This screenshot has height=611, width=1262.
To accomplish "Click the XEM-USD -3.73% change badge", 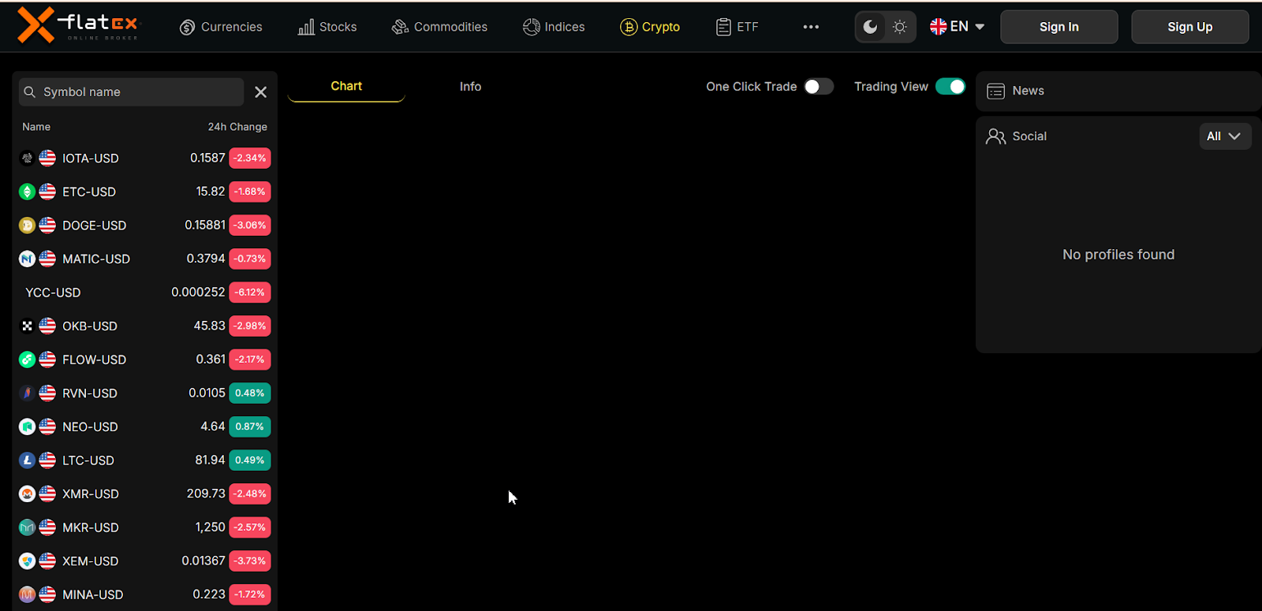I will click(250, 561).
